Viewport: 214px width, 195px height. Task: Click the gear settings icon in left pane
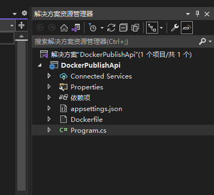tap(24, 13)
